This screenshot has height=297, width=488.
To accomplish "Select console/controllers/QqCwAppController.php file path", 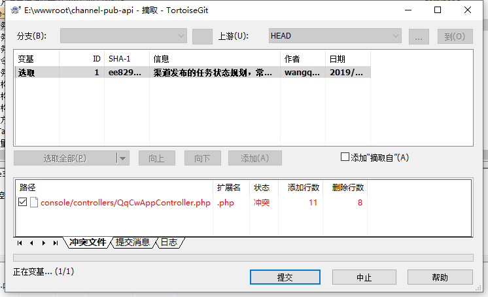I will tap(126, 203).
